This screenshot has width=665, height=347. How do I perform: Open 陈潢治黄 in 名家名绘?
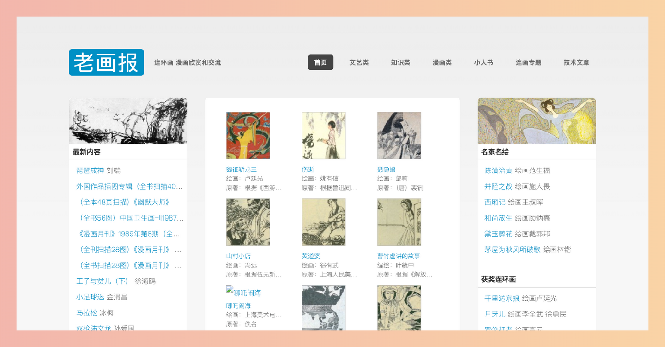(x=499, y=171)
